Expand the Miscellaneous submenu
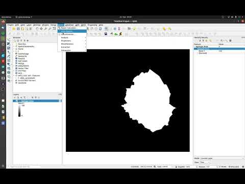This screenshot has width=245, height=184. 72,44
